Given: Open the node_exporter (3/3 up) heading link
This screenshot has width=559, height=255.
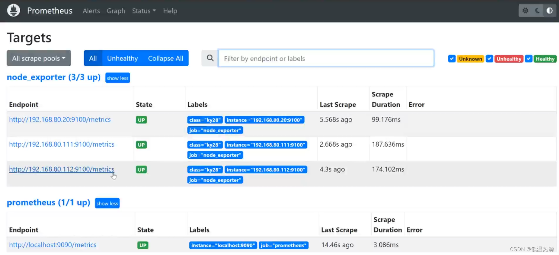Looking at the screenshot, I should [x=54, y=77].
